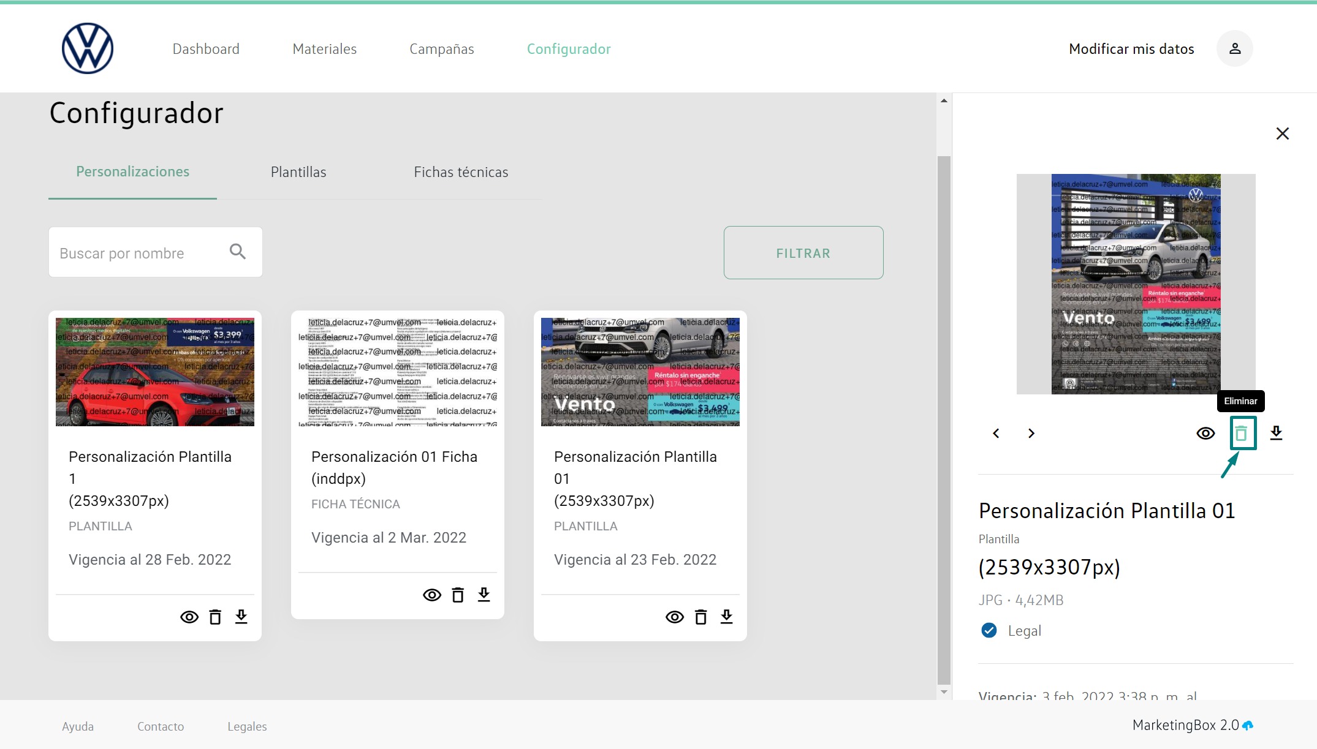This screenshot has height=749, width=1317.
Task: Delete Personalización Plantilla 1 card
Action: pos(215,617)
